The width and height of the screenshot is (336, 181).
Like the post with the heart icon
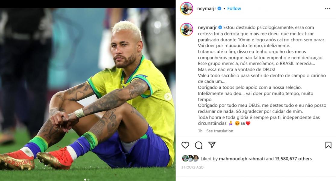click(x=185, y=145)
